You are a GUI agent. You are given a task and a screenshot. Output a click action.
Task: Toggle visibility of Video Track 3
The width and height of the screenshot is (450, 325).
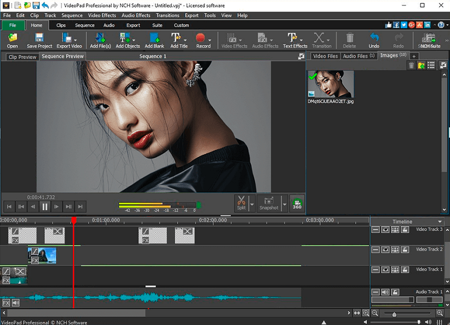(x=385, y=230)
